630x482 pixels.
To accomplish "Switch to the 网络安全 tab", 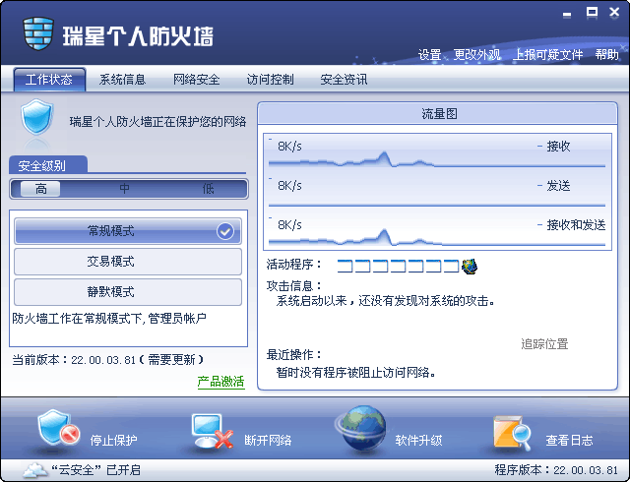I will point(196,80).
